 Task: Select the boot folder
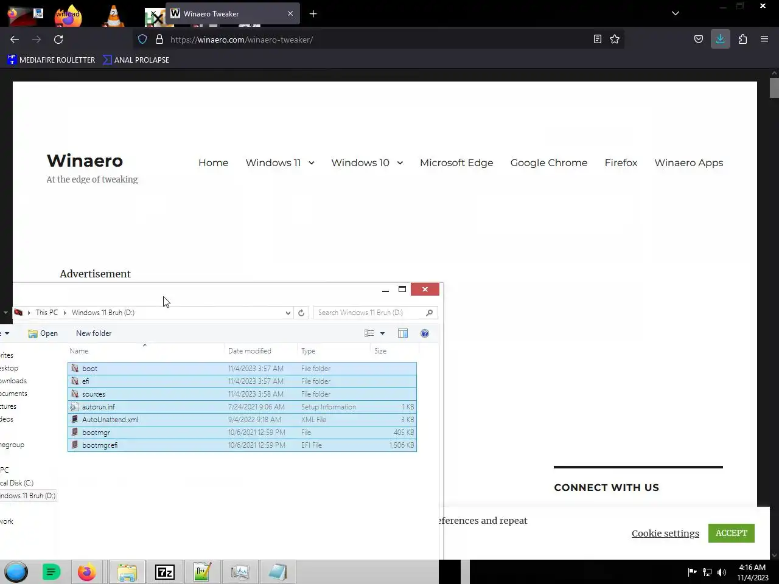click(x=242, y=369)
